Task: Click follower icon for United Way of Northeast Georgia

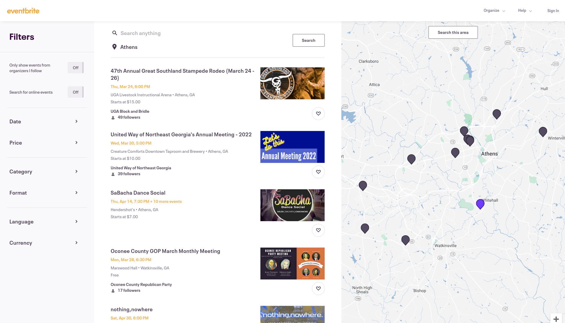Action: pos(113,174)
